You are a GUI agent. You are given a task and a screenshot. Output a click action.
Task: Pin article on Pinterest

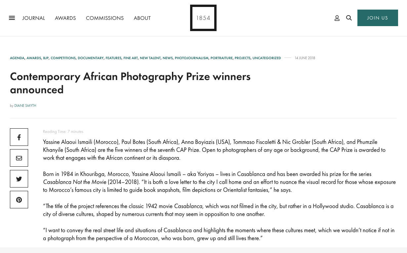click(19, 200)
